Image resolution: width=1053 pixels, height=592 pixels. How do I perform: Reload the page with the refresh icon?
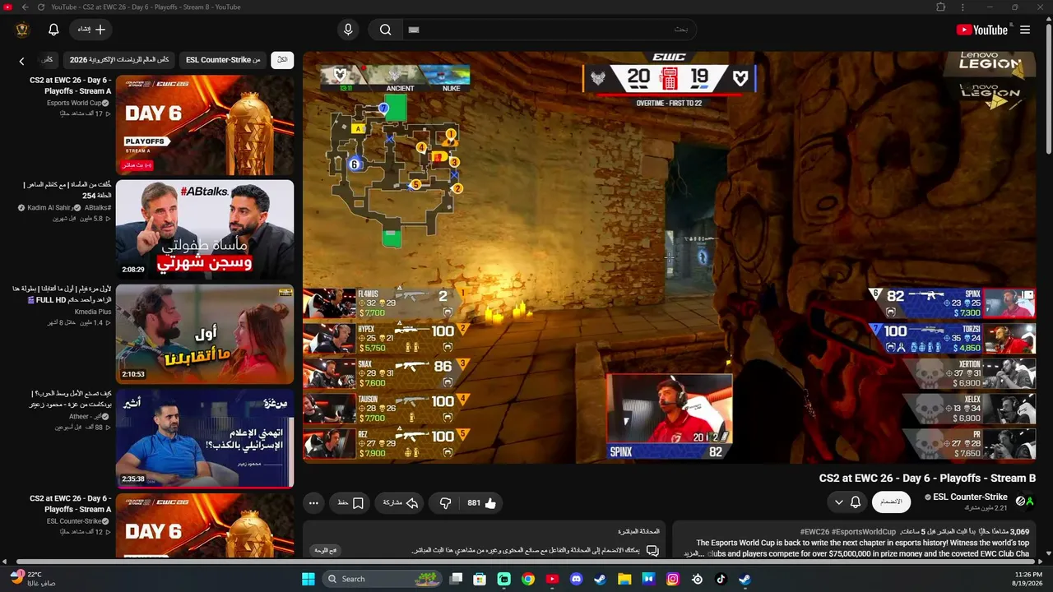(x=40, y=7)
